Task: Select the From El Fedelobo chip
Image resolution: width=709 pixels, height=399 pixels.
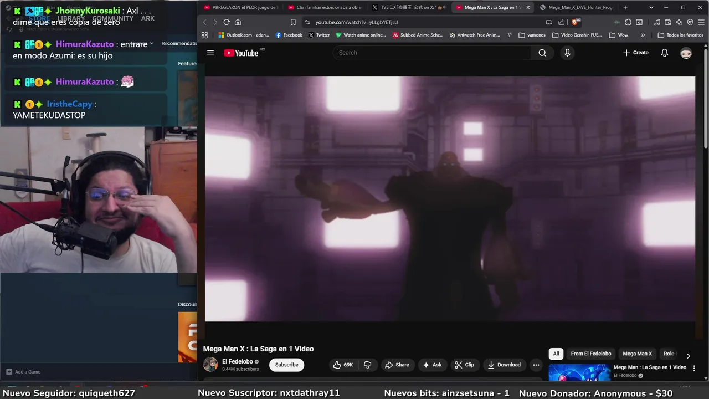Action: tap(591, 354)
